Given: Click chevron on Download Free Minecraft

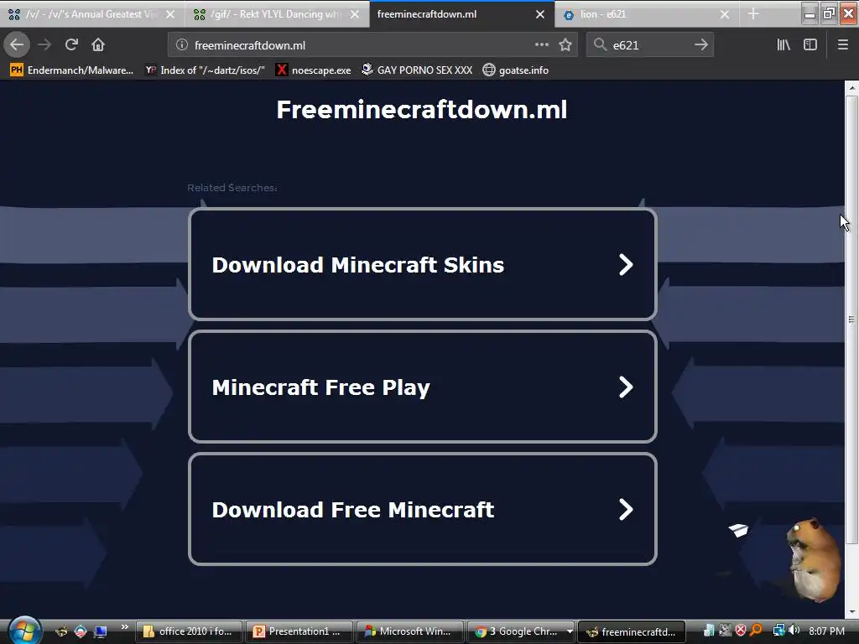Looking at the screenshot, I should click(x=626, y=509).
